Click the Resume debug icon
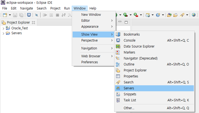The width and height of the screenshot is (199, 113). click(45, 15)
